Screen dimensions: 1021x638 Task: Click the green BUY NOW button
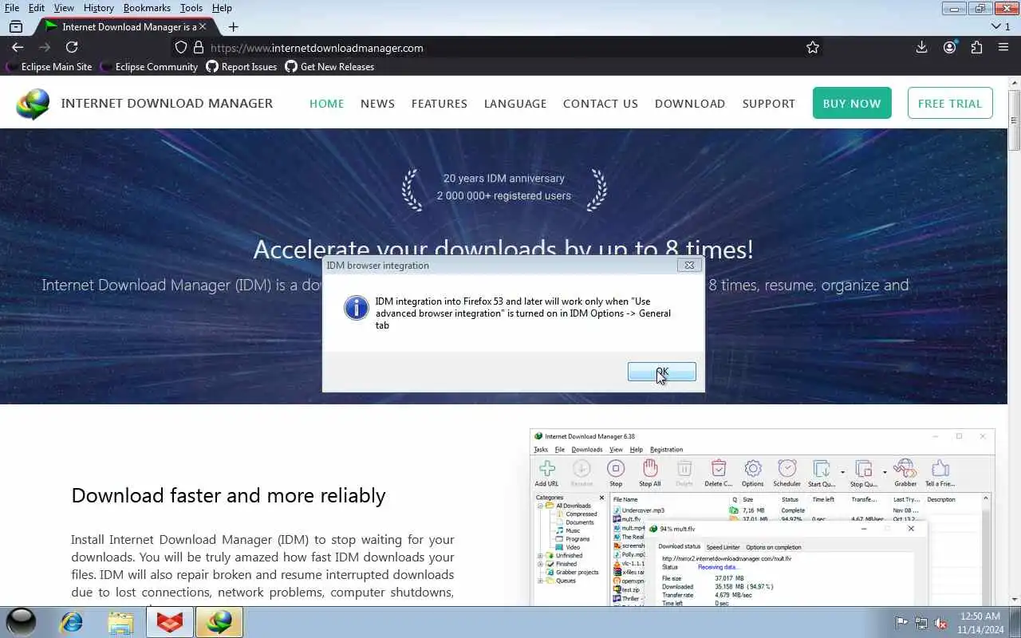point(852,104)
